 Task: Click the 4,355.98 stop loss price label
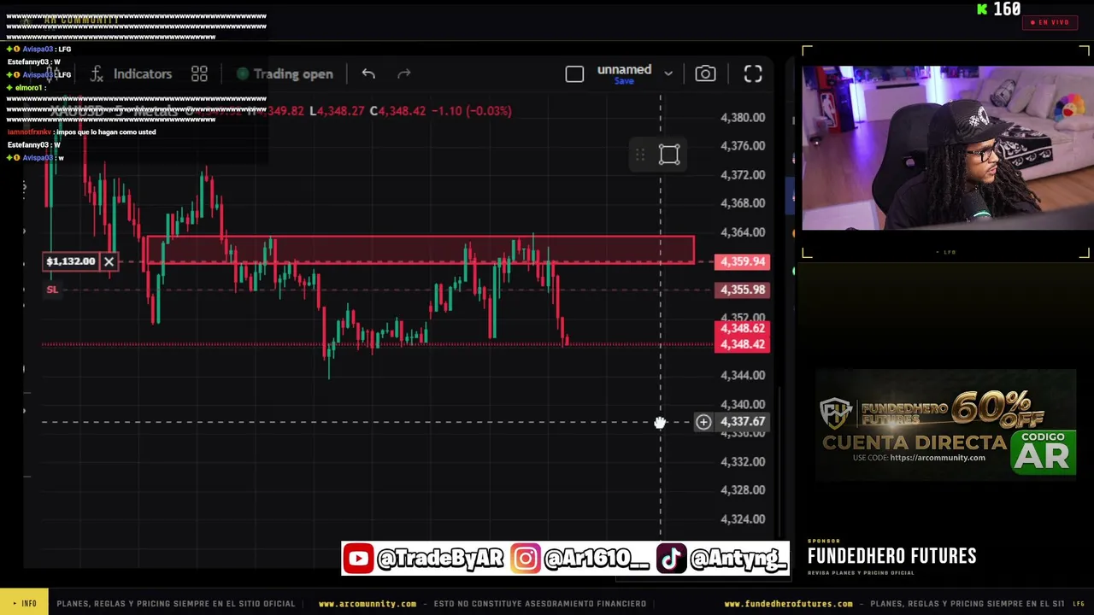[742, 290]
